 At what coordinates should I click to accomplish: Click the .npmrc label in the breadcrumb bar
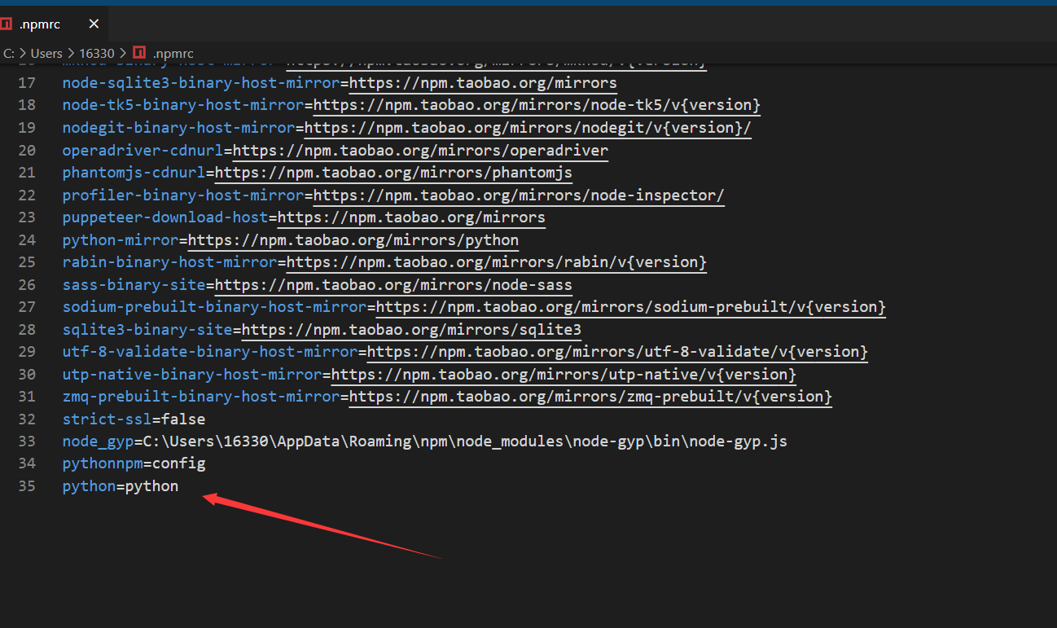(173, 53)
